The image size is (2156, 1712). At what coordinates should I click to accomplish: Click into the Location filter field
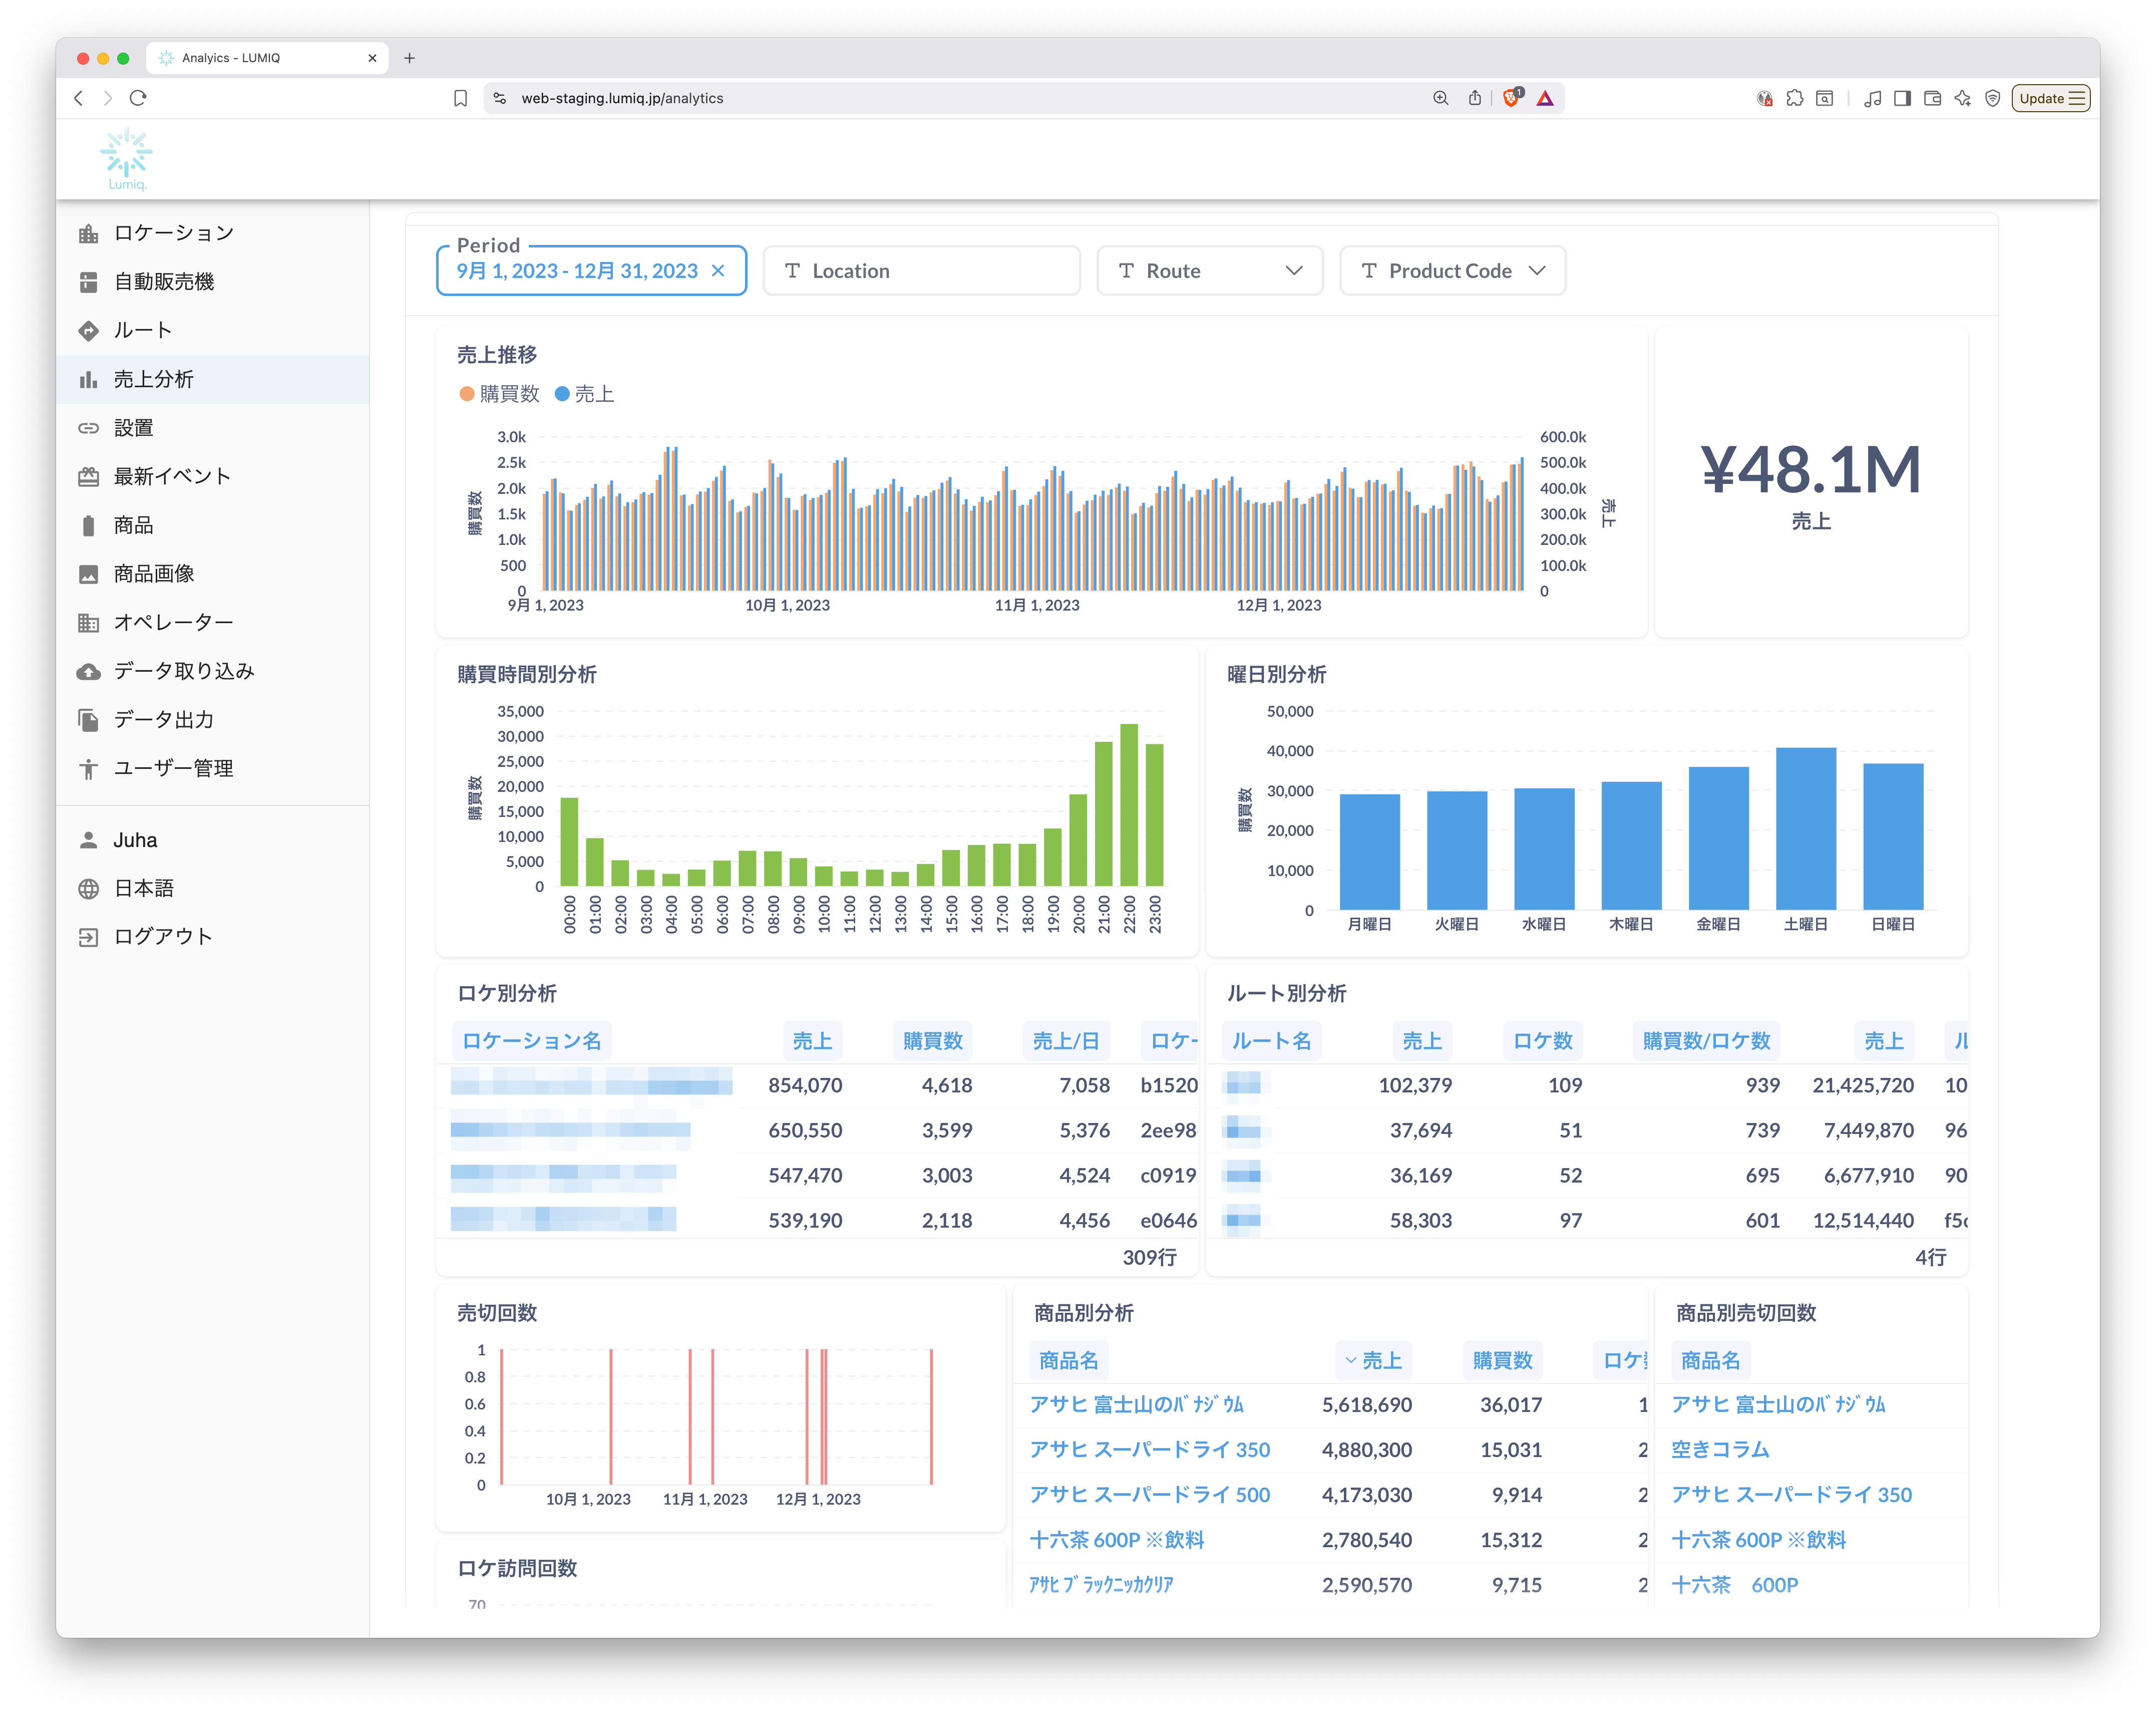tap(921, 271)
